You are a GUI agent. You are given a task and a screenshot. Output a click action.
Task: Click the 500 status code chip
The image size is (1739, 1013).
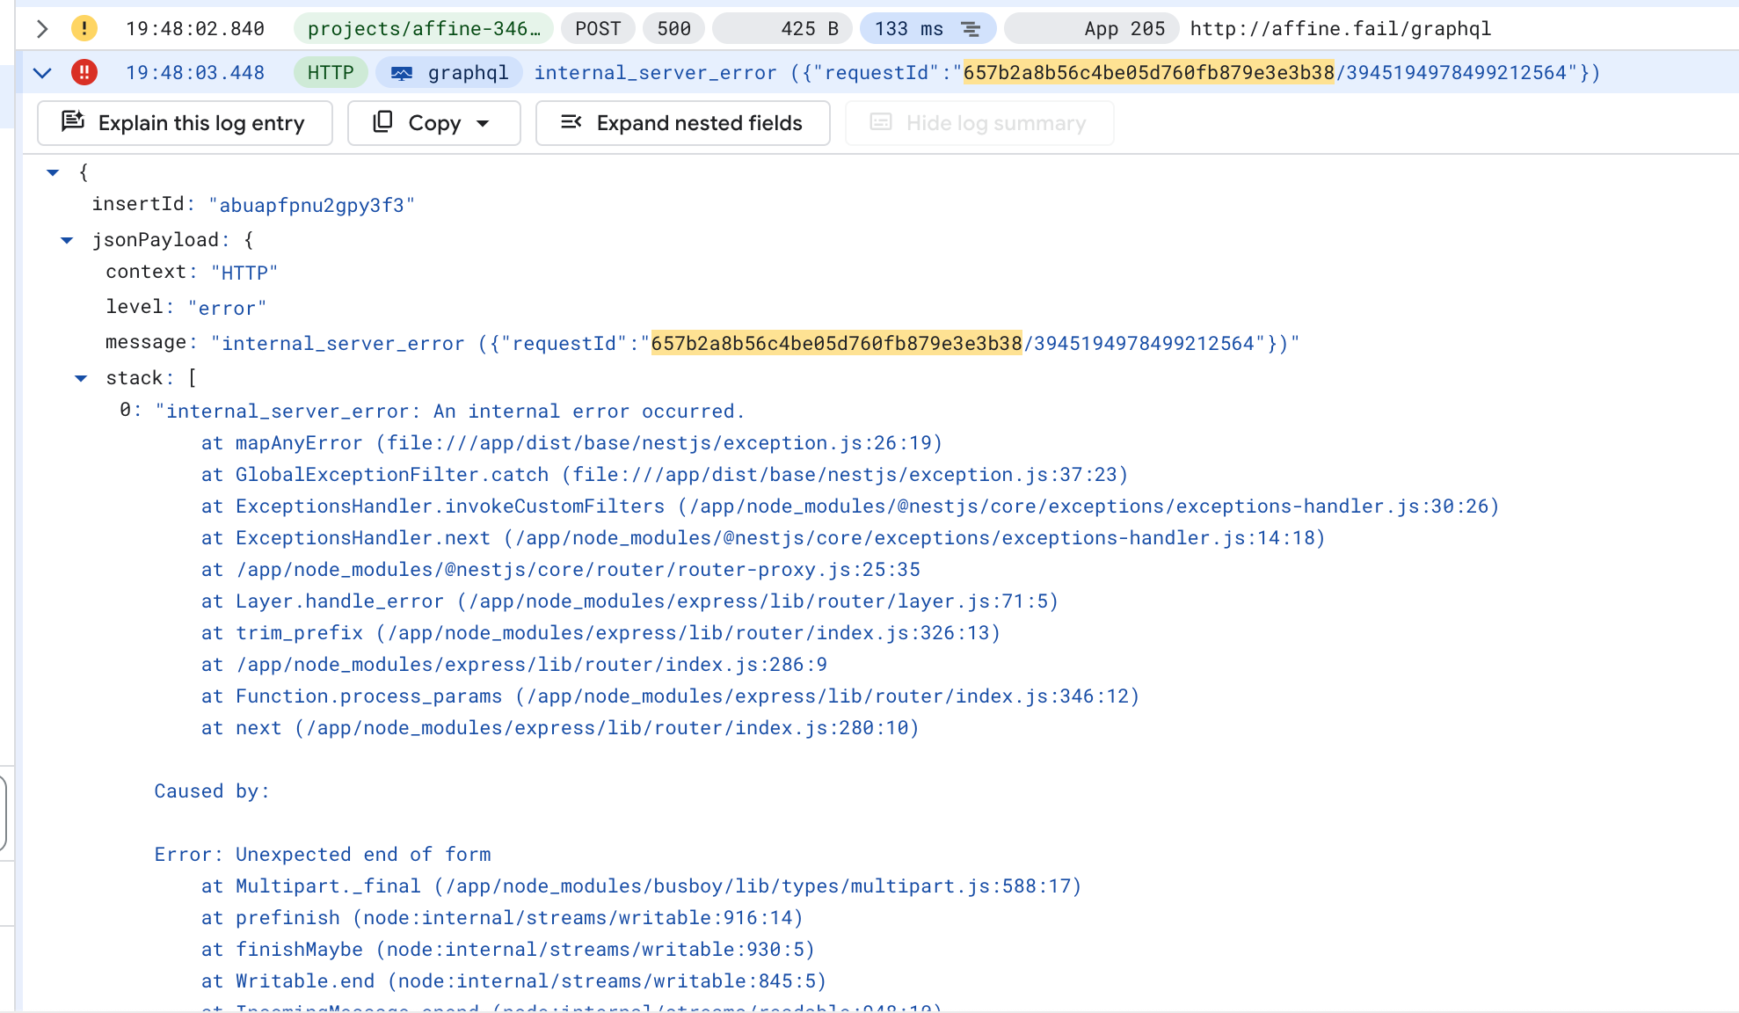[x=673, y=29]
